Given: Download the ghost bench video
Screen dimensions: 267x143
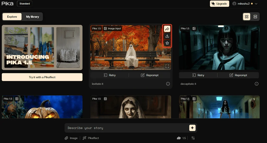Looking at the screenshot, I should point(167,36).
